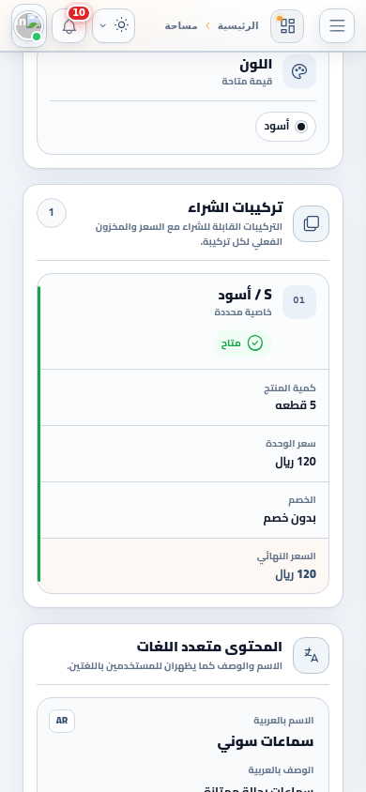Click the combinations count badge 1
This screenshot has height=792, width=366.
pos(52,213)
